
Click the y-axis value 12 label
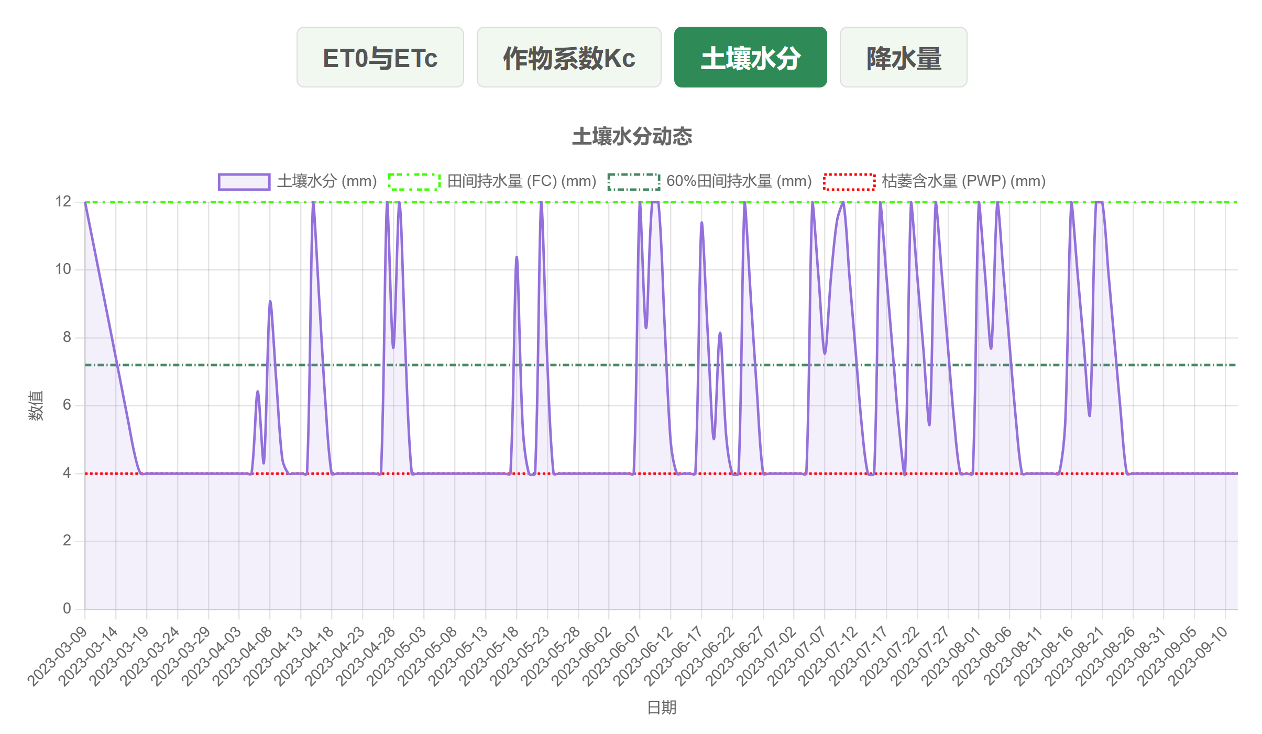tap(63, 202)
